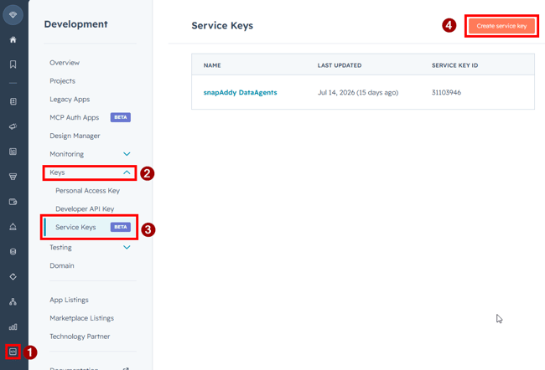Click the gem icon at top of sidebar
This screenshot has height=370, width=545.
[13, 15]
